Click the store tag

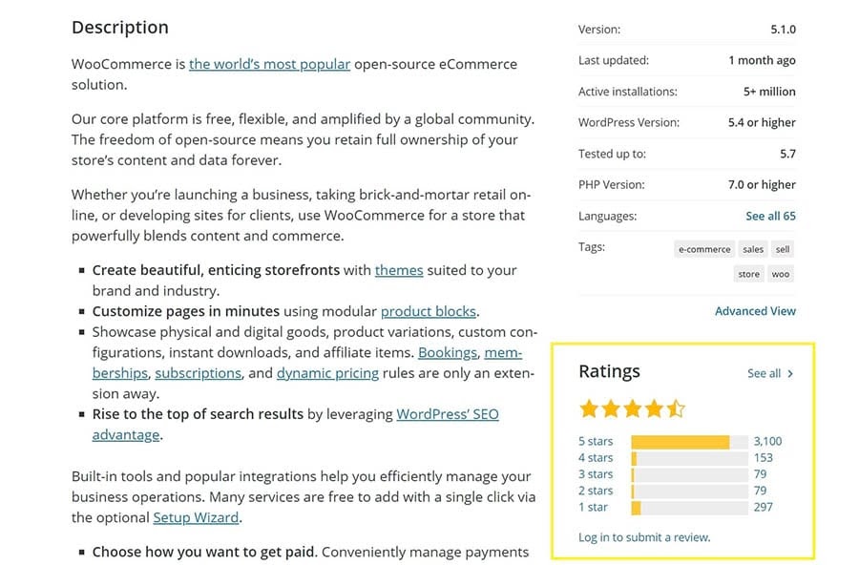748,274
